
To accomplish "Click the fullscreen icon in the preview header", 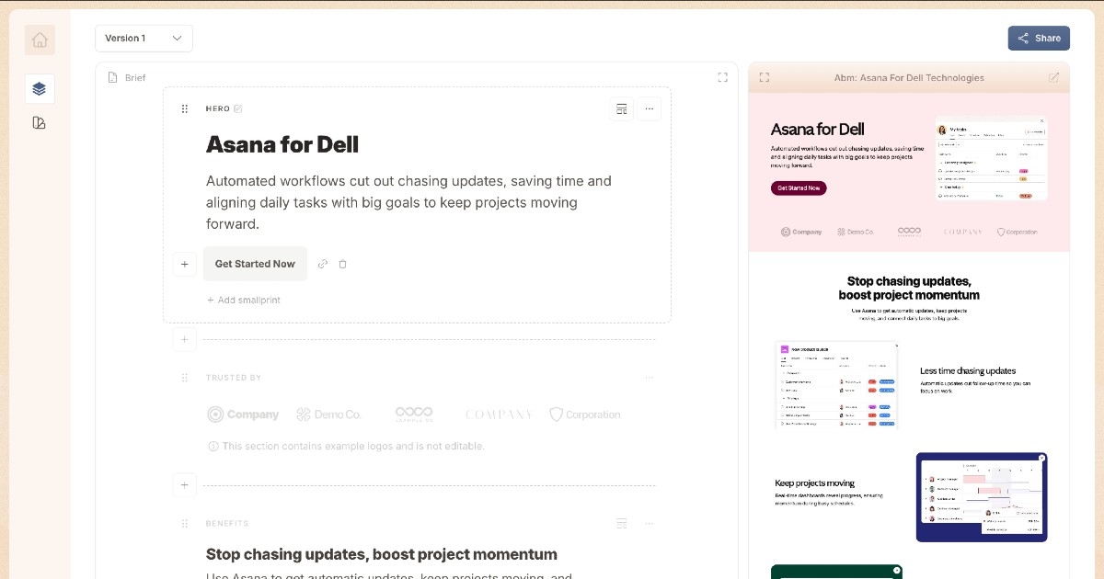I will [x=765, y=78].
